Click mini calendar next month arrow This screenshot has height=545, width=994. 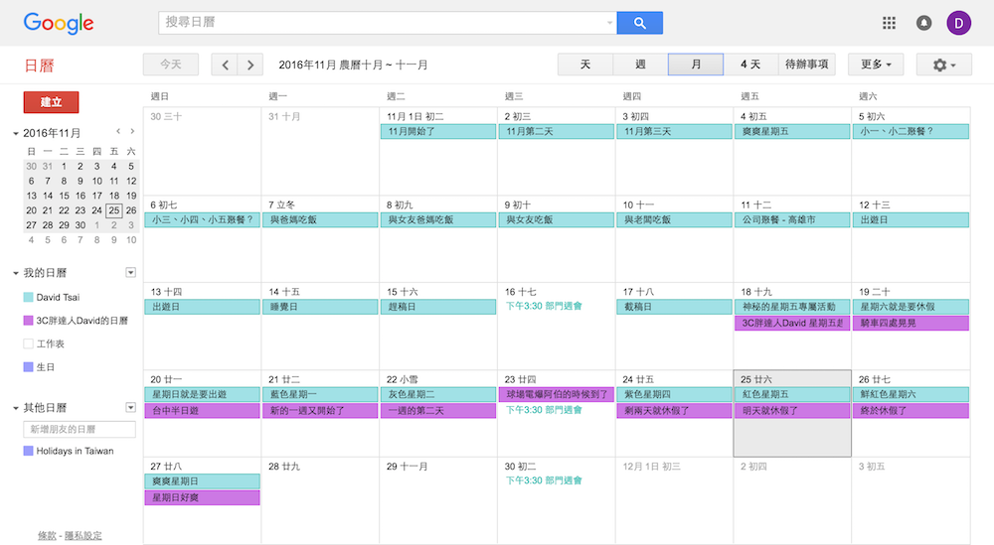pyautogui.click(x=132, y=131)
